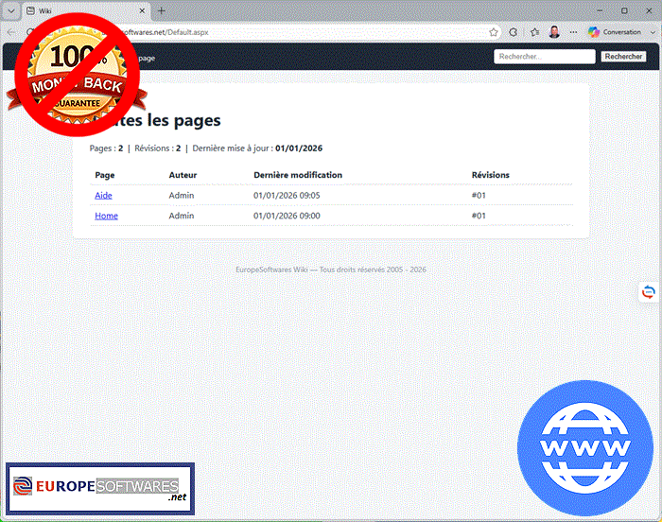Image resolution: width=662 pixels, height=522 pixels.
Task: Click the Dernière mise à jour date
Action: pyautogui.click(x=299, y=148)
